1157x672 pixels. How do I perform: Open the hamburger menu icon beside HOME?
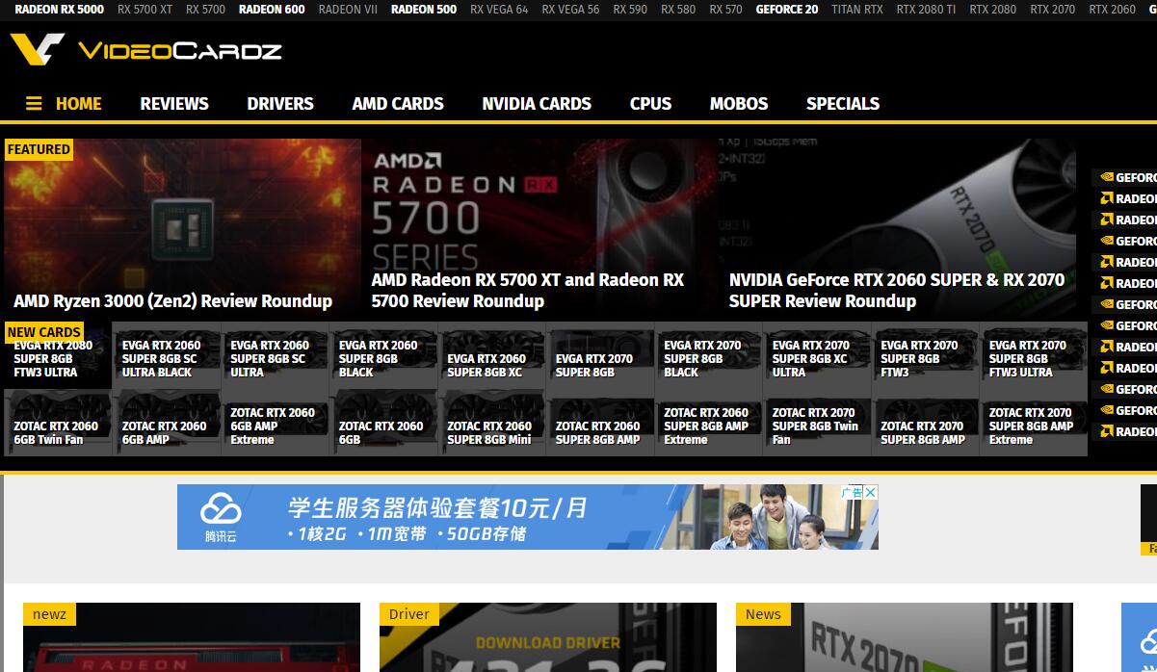click(x=34, y=104)
